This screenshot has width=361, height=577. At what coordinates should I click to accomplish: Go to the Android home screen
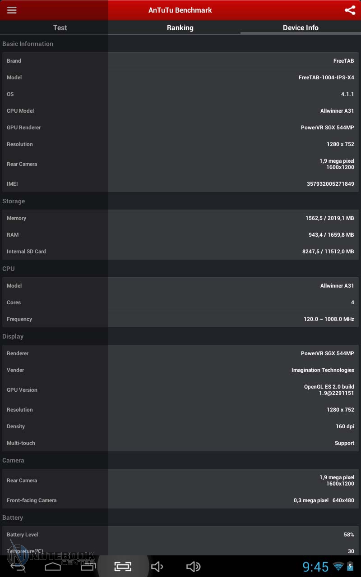[x=53, y=566]
